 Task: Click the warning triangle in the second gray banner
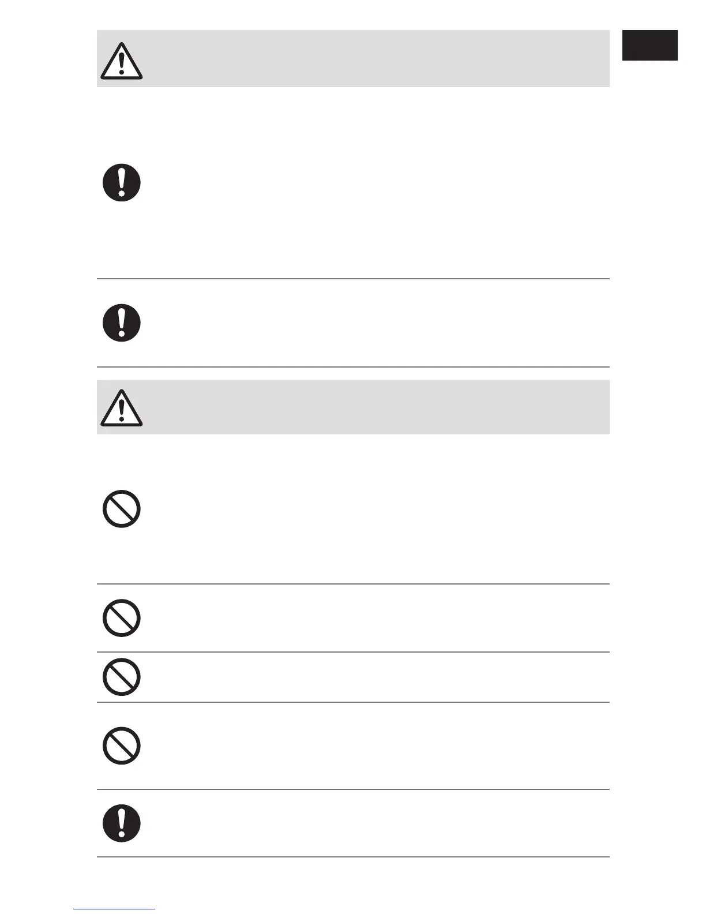(122, 408)
